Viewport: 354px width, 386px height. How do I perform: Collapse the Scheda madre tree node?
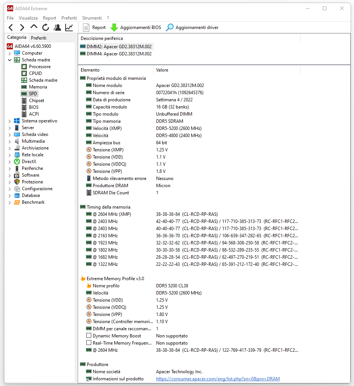tap(10, 60)
